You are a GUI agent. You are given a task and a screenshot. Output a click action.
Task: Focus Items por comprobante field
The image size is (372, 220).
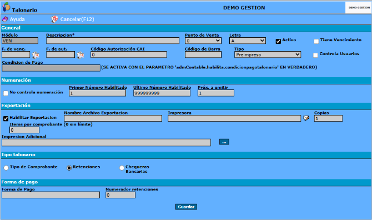(x=24, y=130)
